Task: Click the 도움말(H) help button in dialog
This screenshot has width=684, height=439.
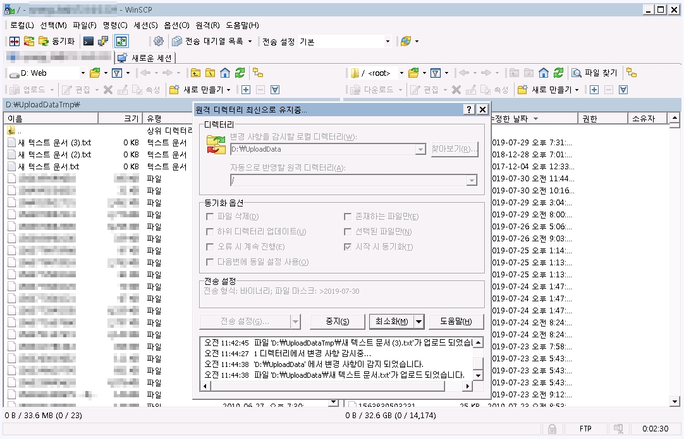Action: pyautogui.click(x=456, y=322)
